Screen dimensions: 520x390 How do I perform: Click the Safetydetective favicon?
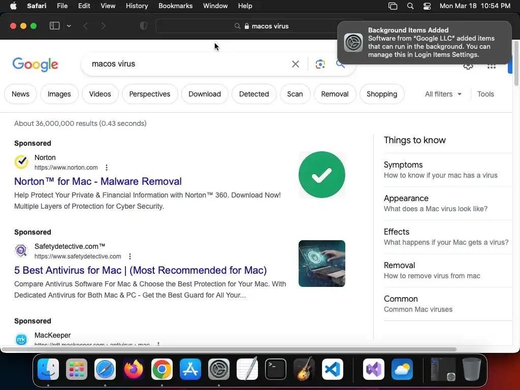pyautogui.click(x=21, y=251)
